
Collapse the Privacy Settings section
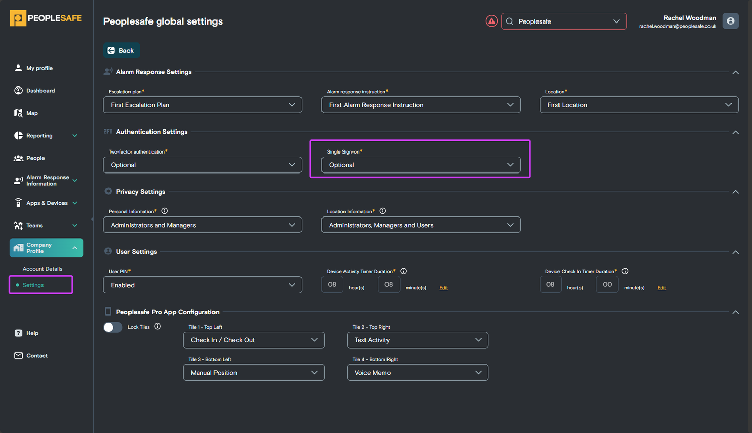[x=736, y=192]
